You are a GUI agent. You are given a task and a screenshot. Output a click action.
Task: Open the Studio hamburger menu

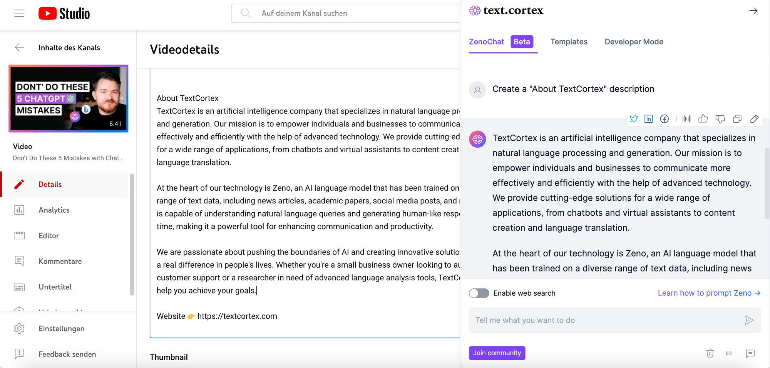pos(19,13)
